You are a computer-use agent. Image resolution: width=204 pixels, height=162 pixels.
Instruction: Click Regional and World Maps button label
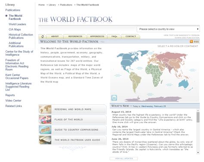(x=73, y=109)
